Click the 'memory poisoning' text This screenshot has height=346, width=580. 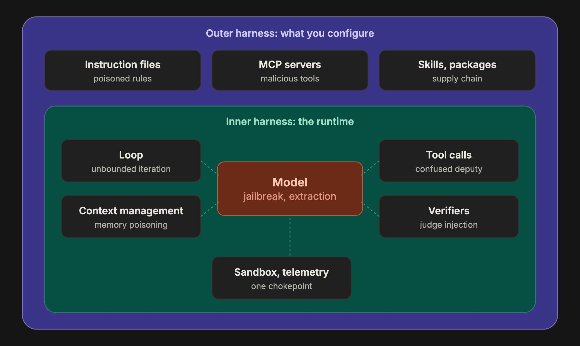tap(131, 225)
